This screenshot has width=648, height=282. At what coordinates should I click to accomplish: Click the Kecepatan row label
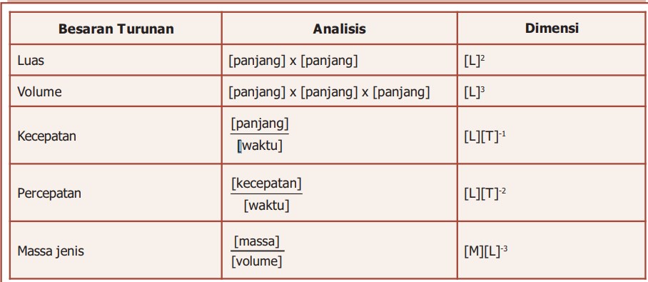click(46, 136)
